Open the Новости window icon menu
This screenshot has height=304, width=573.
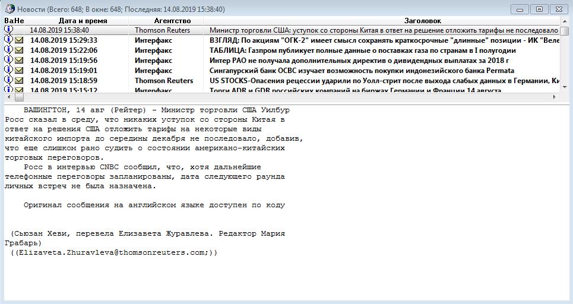click(10, 9)
